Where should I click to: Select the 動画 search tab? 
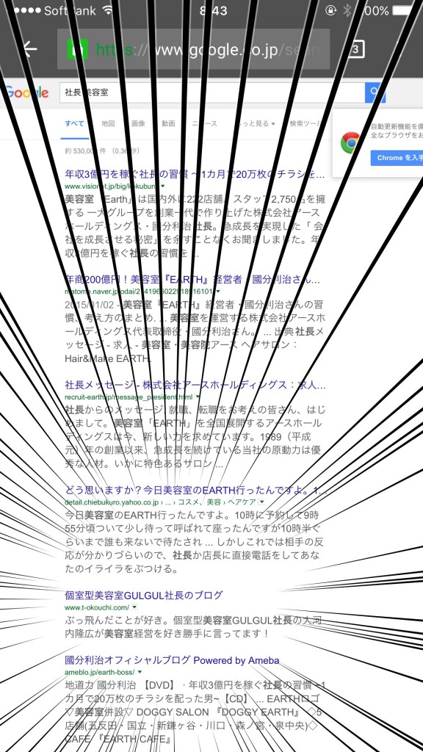coord(168,123)
